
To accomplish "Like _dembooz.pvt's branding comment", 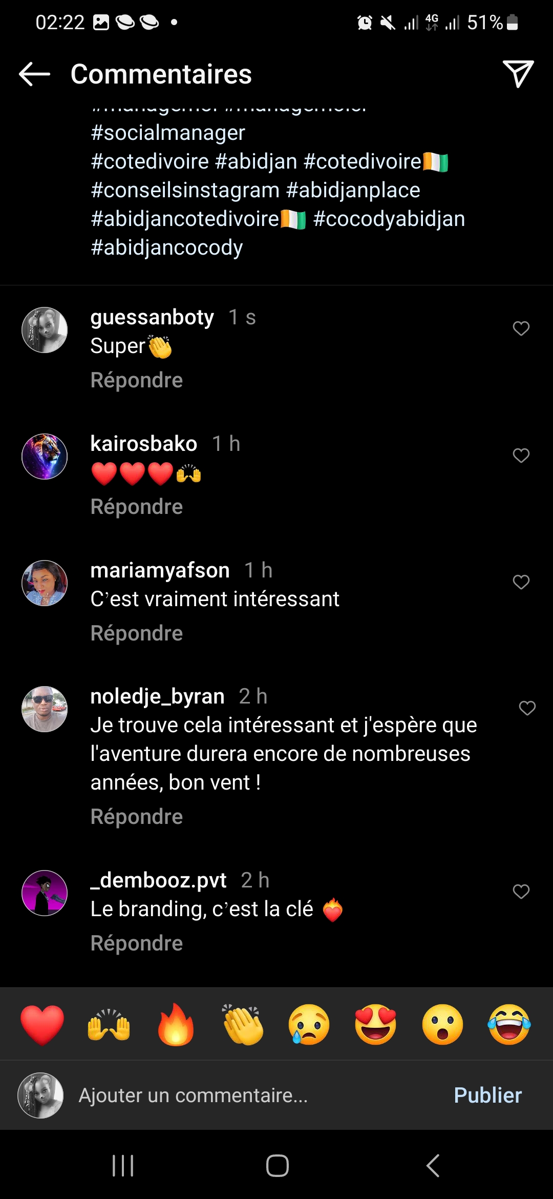I will pyautogui.click(x=521, y=892).
